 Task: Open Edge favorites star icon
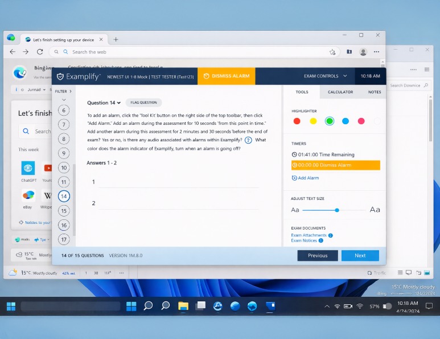[x=332, y=52]
